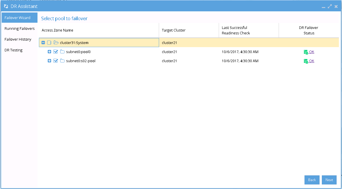Click the subnet0:pool0 folder icon
The width and height of the screenshot is (342, 189).
coord(62,52)
